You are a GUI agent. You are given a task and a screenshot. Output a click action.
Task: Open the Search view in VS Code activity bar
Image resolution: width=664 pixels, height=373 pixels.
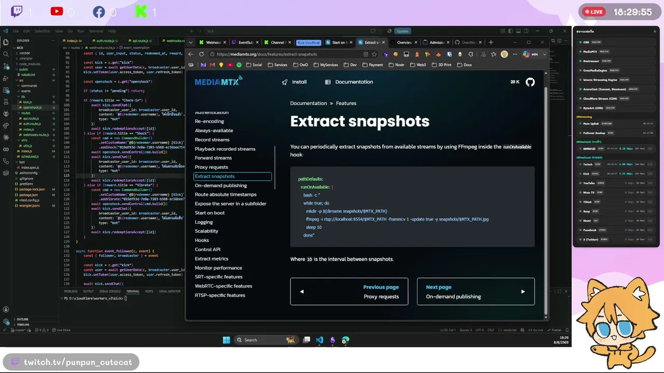click(6, 54)
